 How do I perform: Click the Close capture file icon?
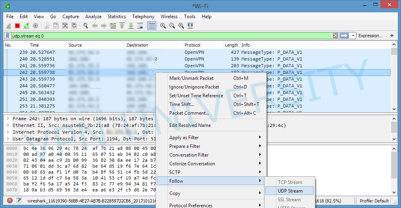click(x=65, y=26)
